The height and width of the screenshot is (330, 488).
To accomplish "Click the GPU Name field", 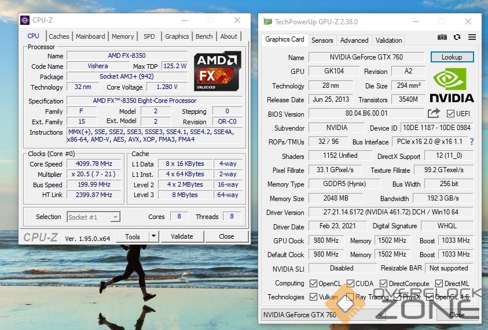I will [366, 57].
